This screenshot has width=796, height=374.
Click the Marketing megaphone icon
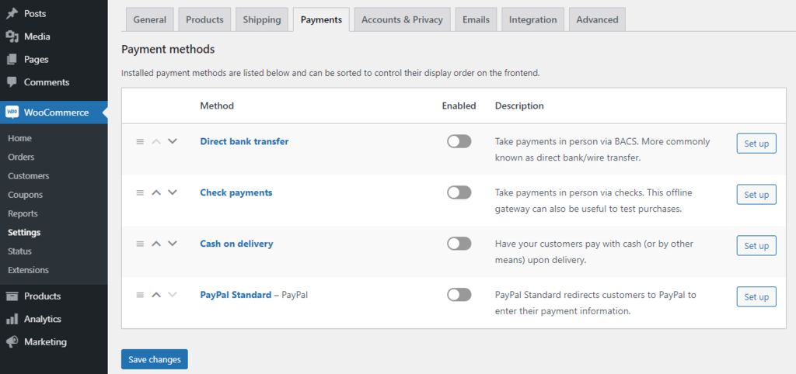tap(12, 342)
